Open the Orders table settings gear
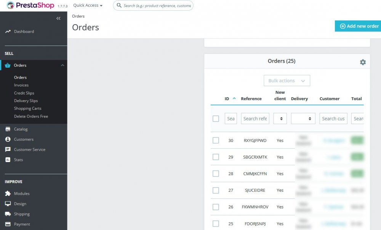 click(363, 61)
